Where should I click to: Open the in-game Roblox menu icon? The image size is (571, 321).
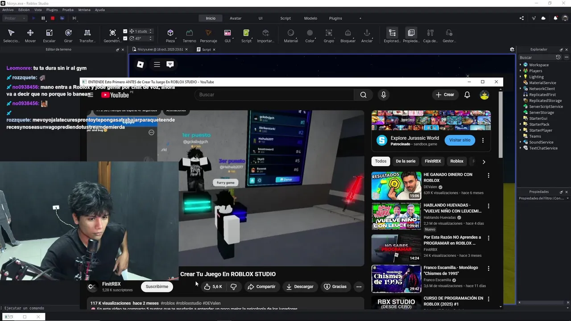140,64
